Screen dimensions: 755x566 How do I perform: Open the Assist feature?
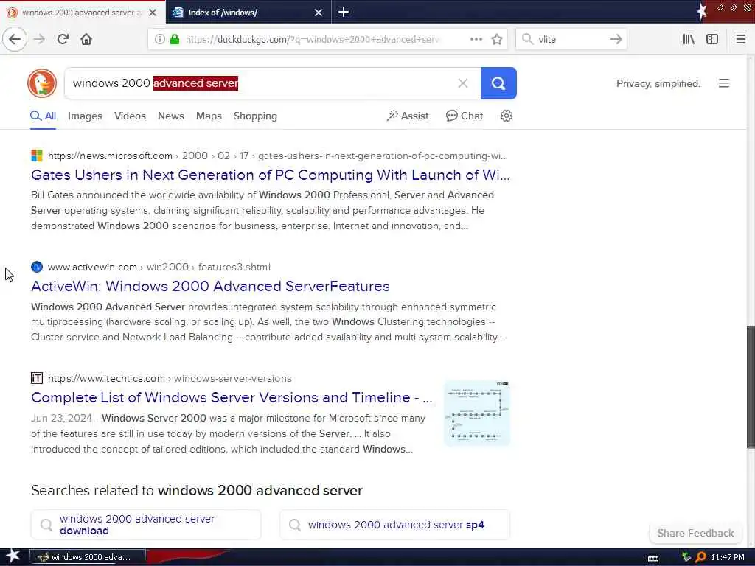pyautogui.click(x=407, y=116)
